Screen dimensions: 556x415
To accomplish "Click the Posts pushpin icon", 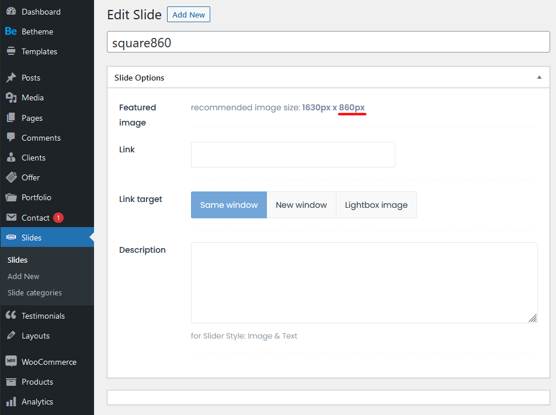I will click(x=11, y=78).
